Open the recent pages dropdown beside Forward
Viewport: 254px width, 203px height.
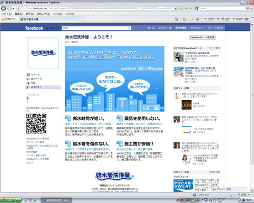point(13,8)
